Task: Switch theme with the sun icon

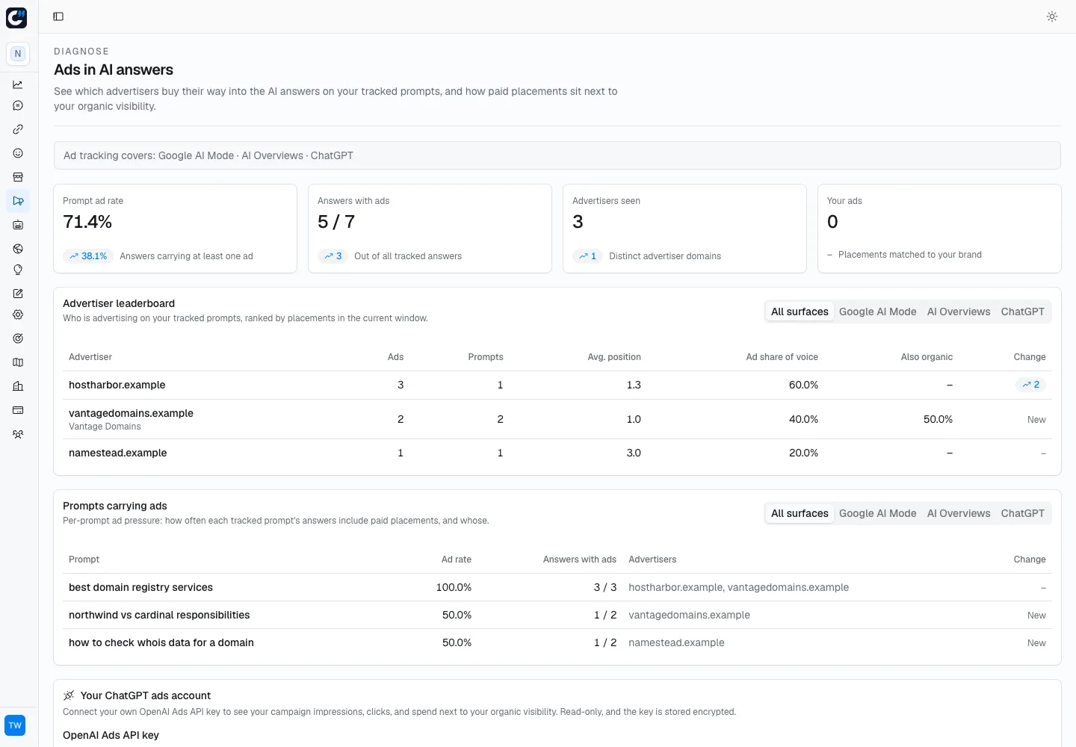Action: coord(1052,16)
